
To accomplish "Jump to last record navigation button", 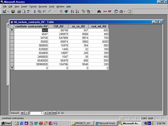I will pos(50,113).
